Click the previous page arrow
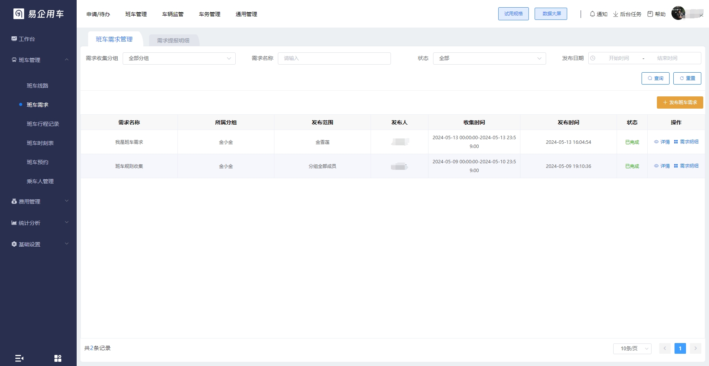The width and height of the screenshot is (709, 366). [x=665, y=348]
